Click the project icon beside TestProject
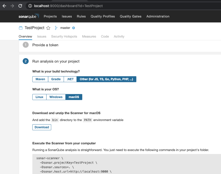Viewport: 221px width, 174px height. point(21,28)
